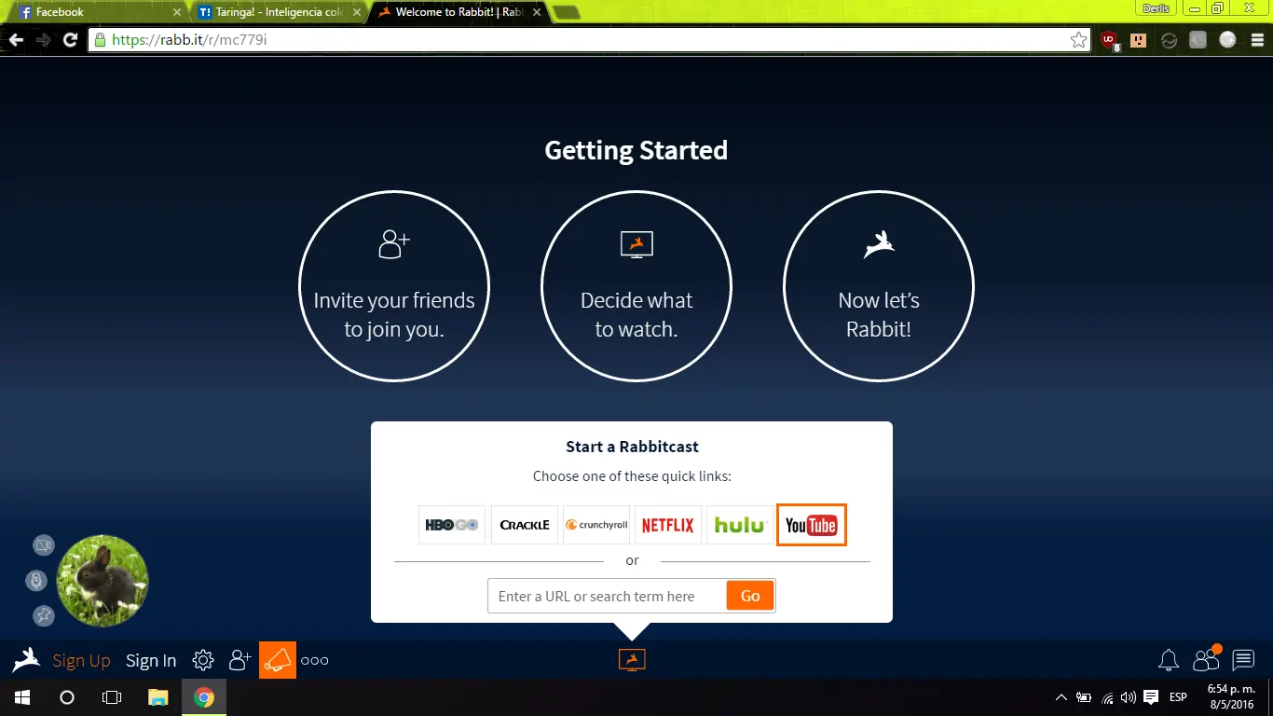1273x716 pixels.
Task: Click the battery icon in the system tray
Action: pos(1084,697)
